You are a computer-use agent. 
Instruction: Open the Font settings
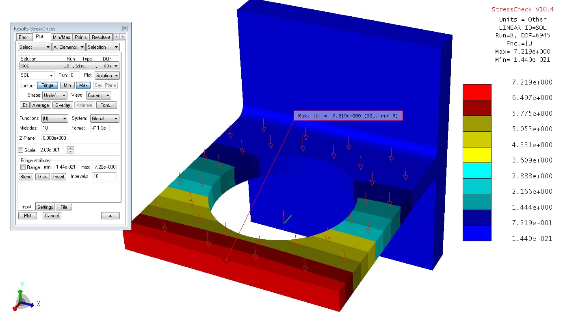(106, 105)
